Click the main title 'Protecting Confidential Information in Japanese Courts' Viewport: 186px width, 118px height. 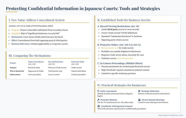(x=83, y=9)
